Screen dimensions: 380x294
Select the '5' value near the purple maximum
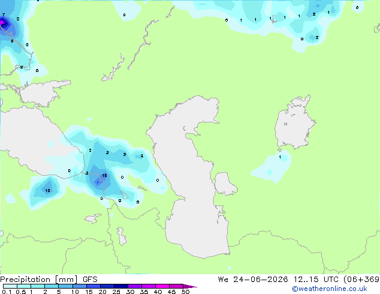click(12, 41)
